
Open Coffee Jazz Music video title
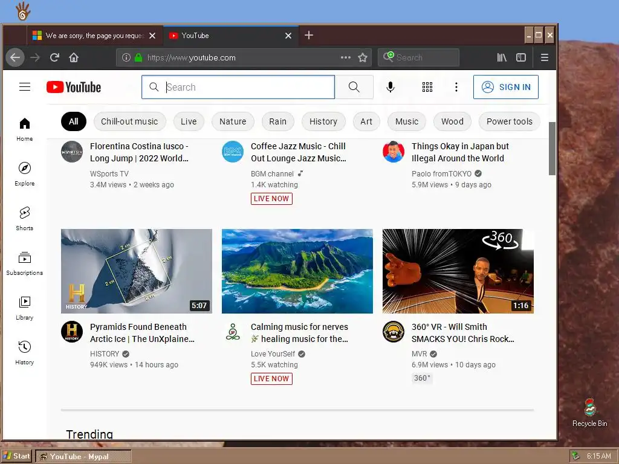tap(299, 152)
